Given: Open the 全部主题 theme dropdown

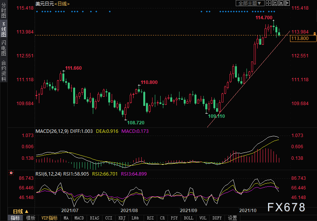Looking at the screenshot, I should pos(249,3).
